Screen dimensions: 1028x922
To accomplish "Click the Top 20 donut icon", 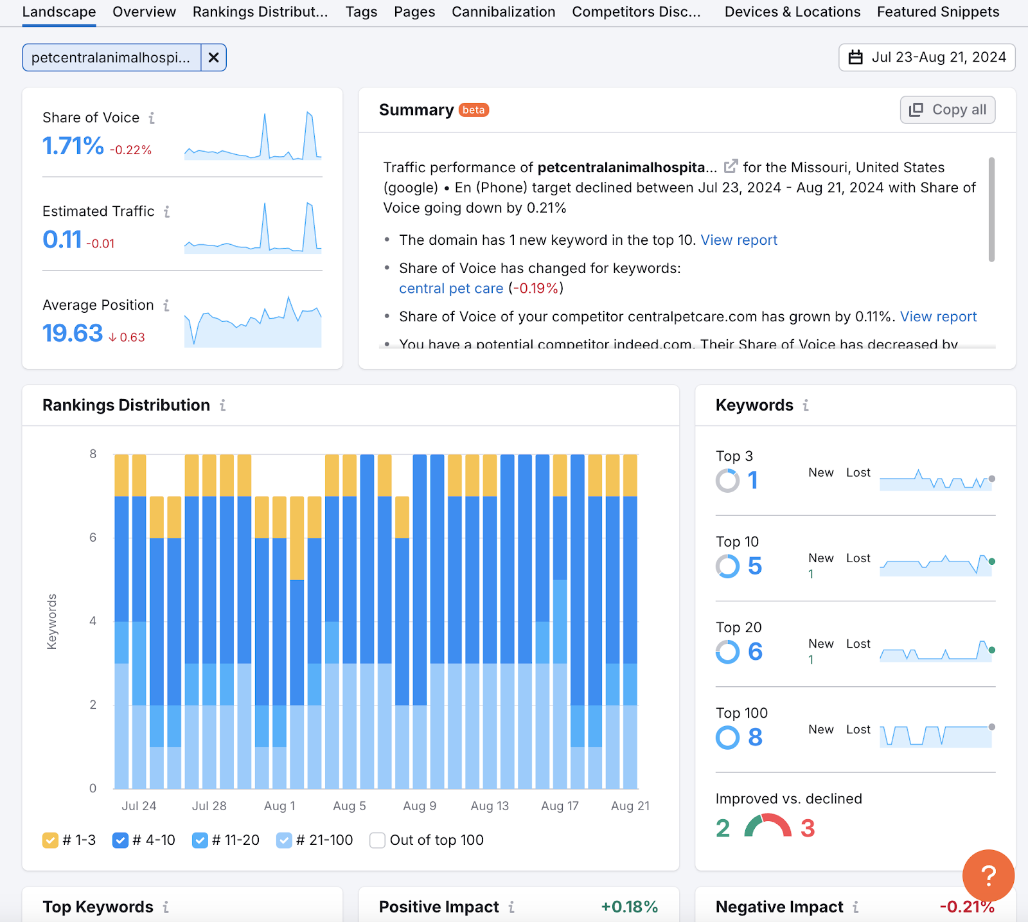I will [727, 652].
